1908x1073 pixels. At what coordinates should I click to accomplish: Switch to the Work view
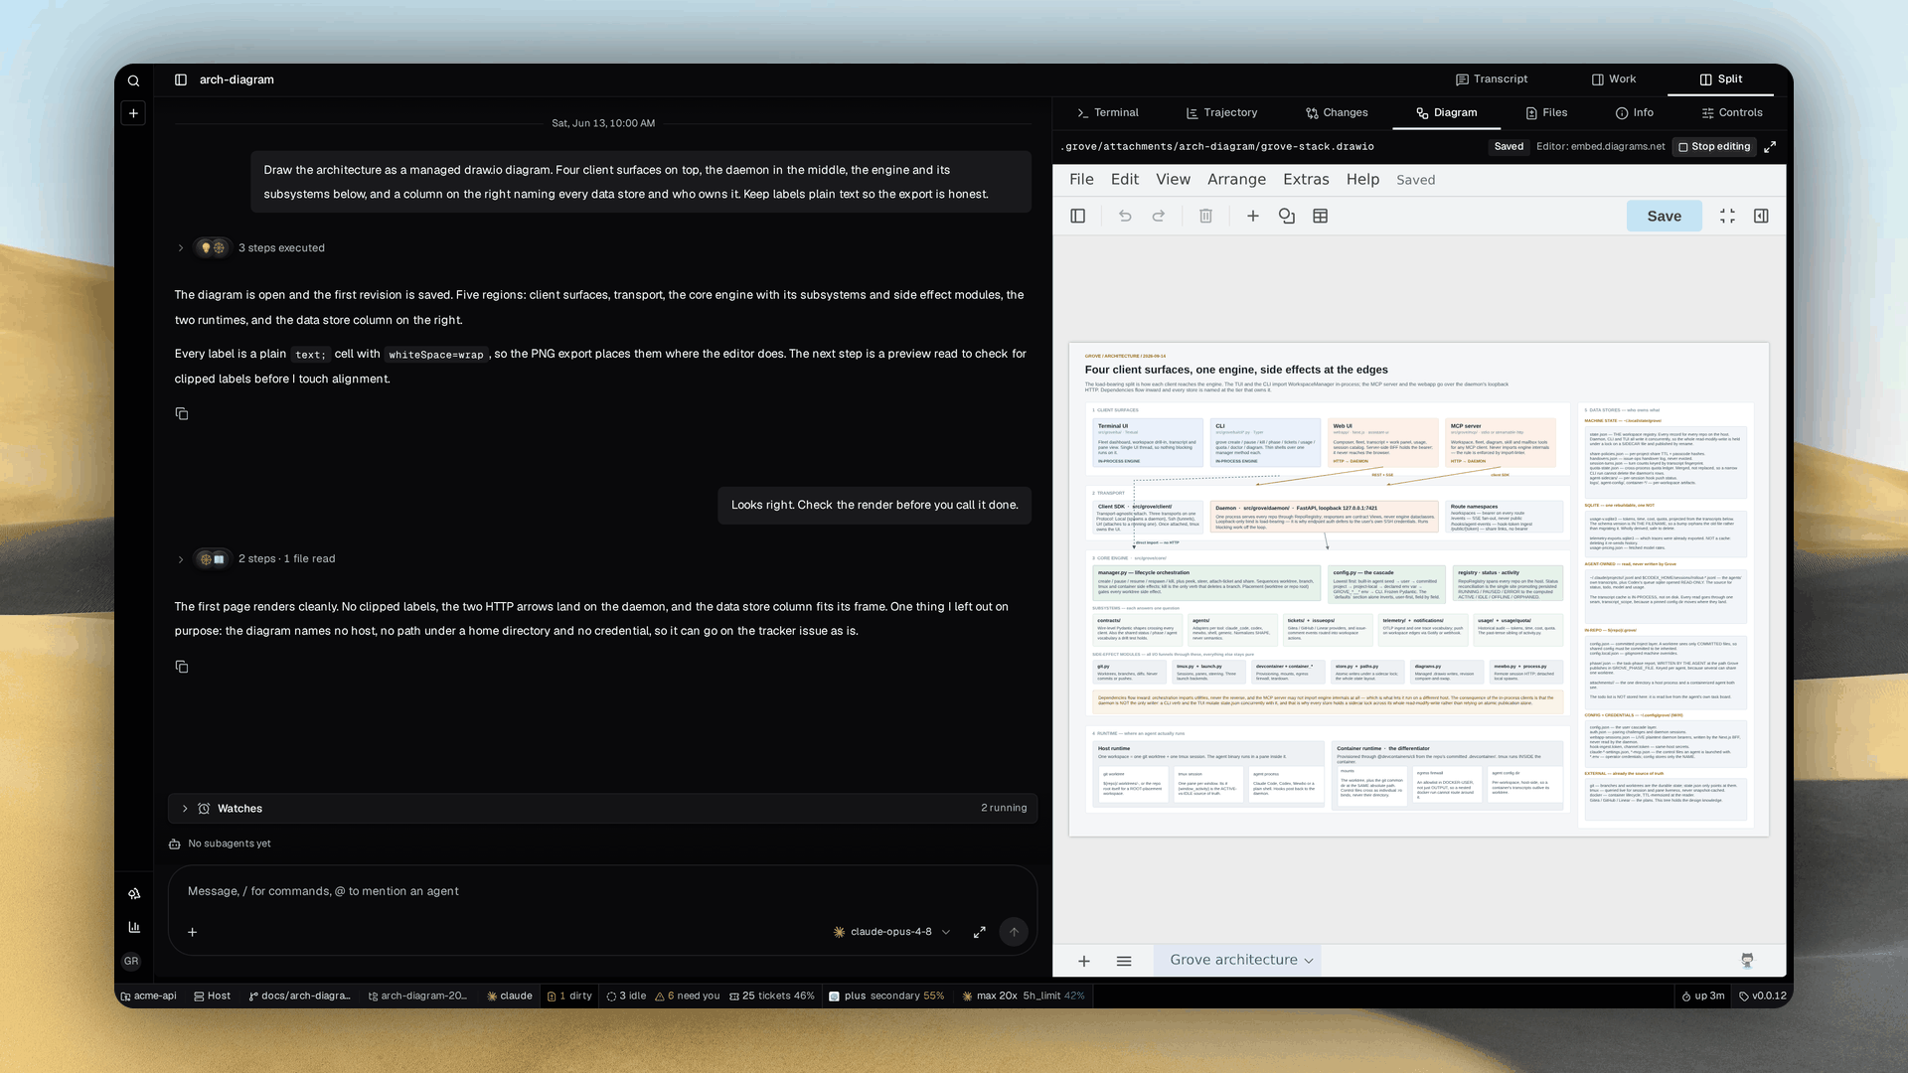click(1614, 79)
